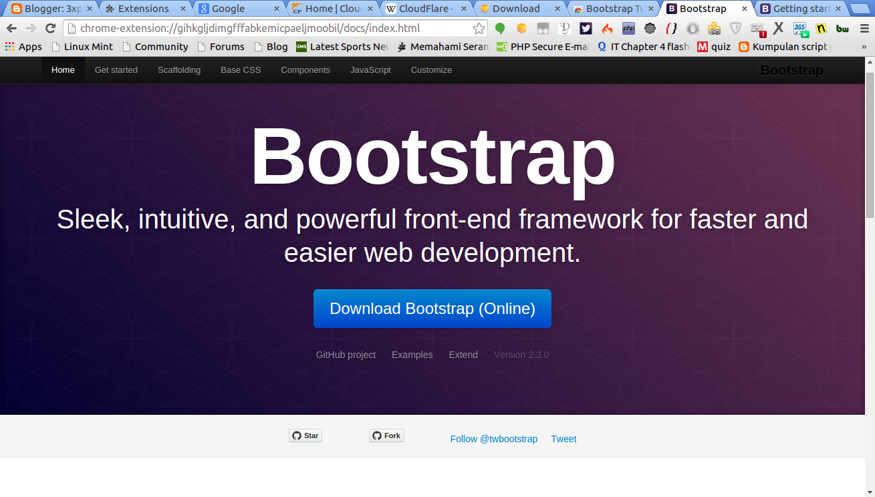Click the green speech bubble extension icon
This screenshot has width=875, height=497.
(x=500, y=29)
